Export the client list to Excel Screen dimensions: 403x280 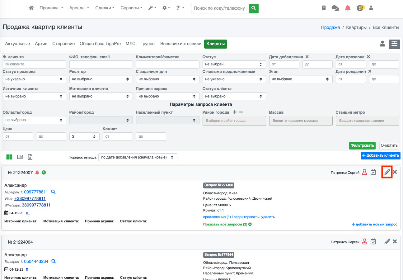(30, 157)
